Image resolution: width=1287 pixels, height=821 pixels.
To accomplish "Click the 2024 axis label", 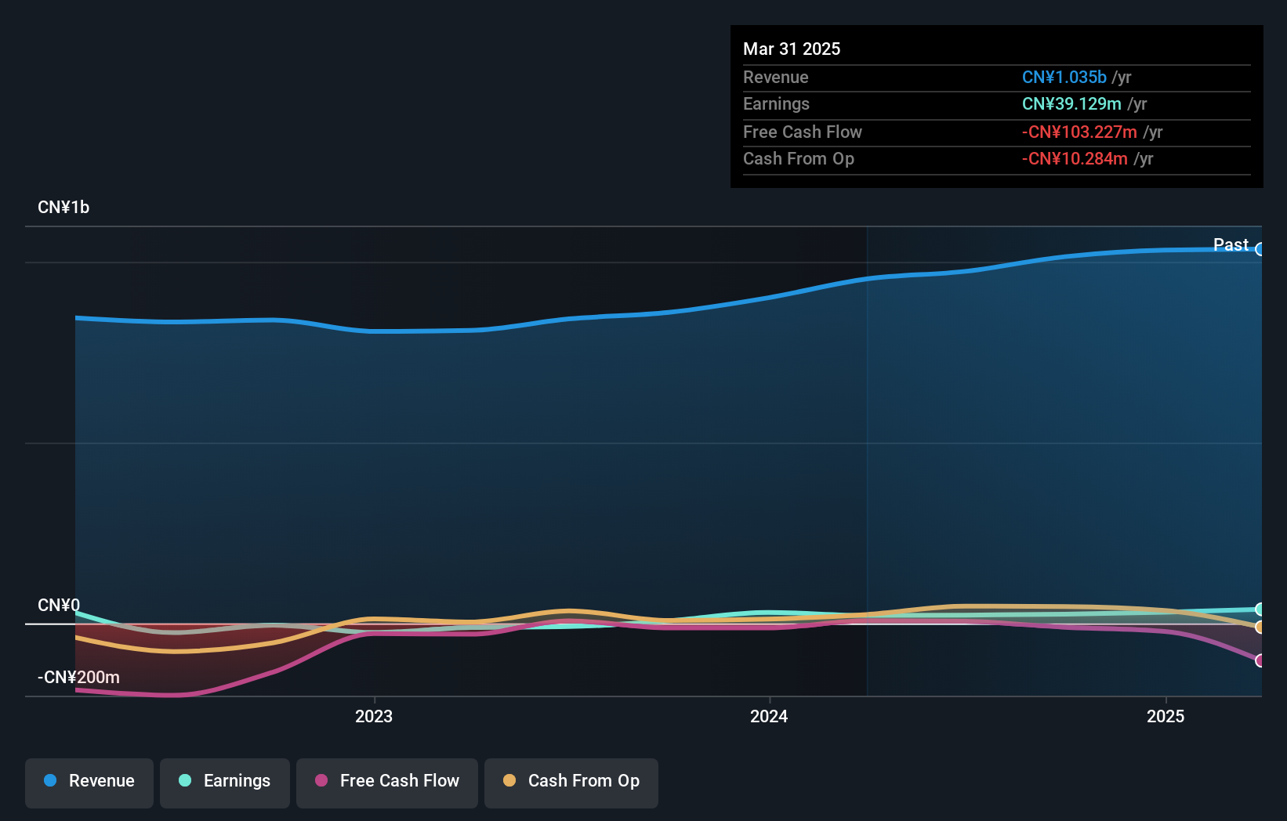I will tap(769, 716).
